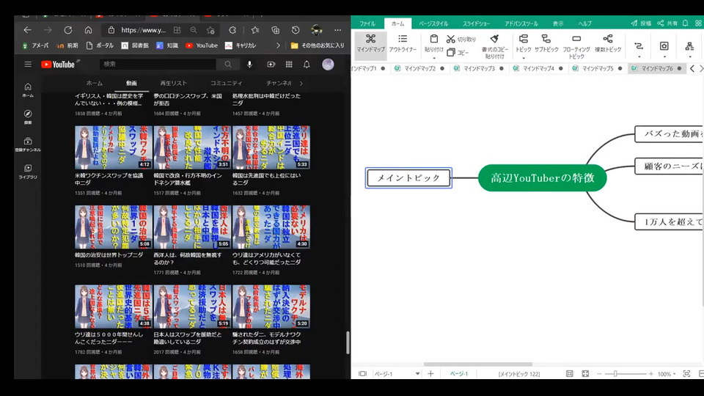Click the 共有 share button
Viewport: 704px width, 396px height.
click(667, 23)
